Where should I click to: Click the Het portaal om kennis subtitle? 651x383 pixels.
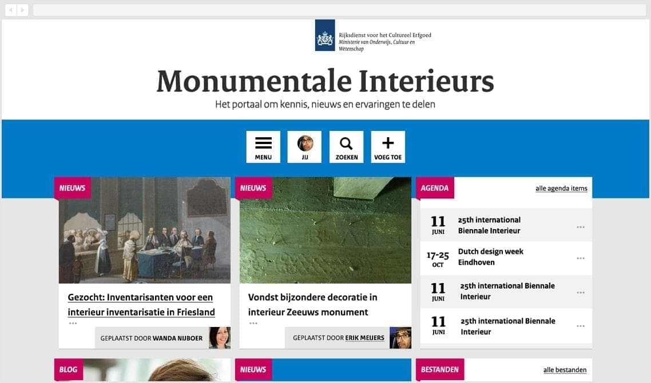(x=325, y=105)
